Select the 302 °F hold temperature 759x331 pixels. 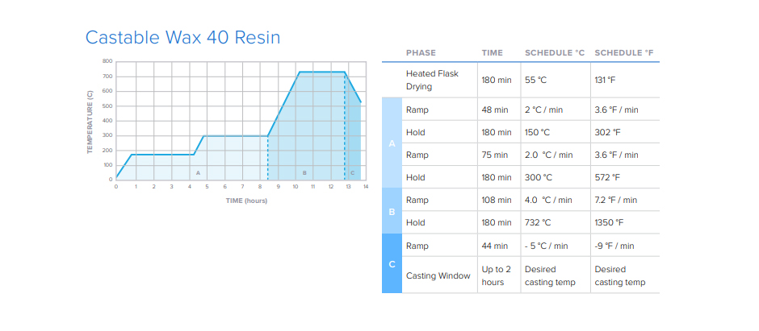pos(607,132)
